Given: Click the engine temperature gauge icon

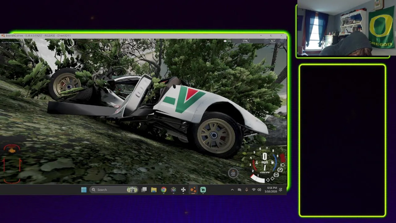Looking at the screenshot, I should tap(256, 162).
